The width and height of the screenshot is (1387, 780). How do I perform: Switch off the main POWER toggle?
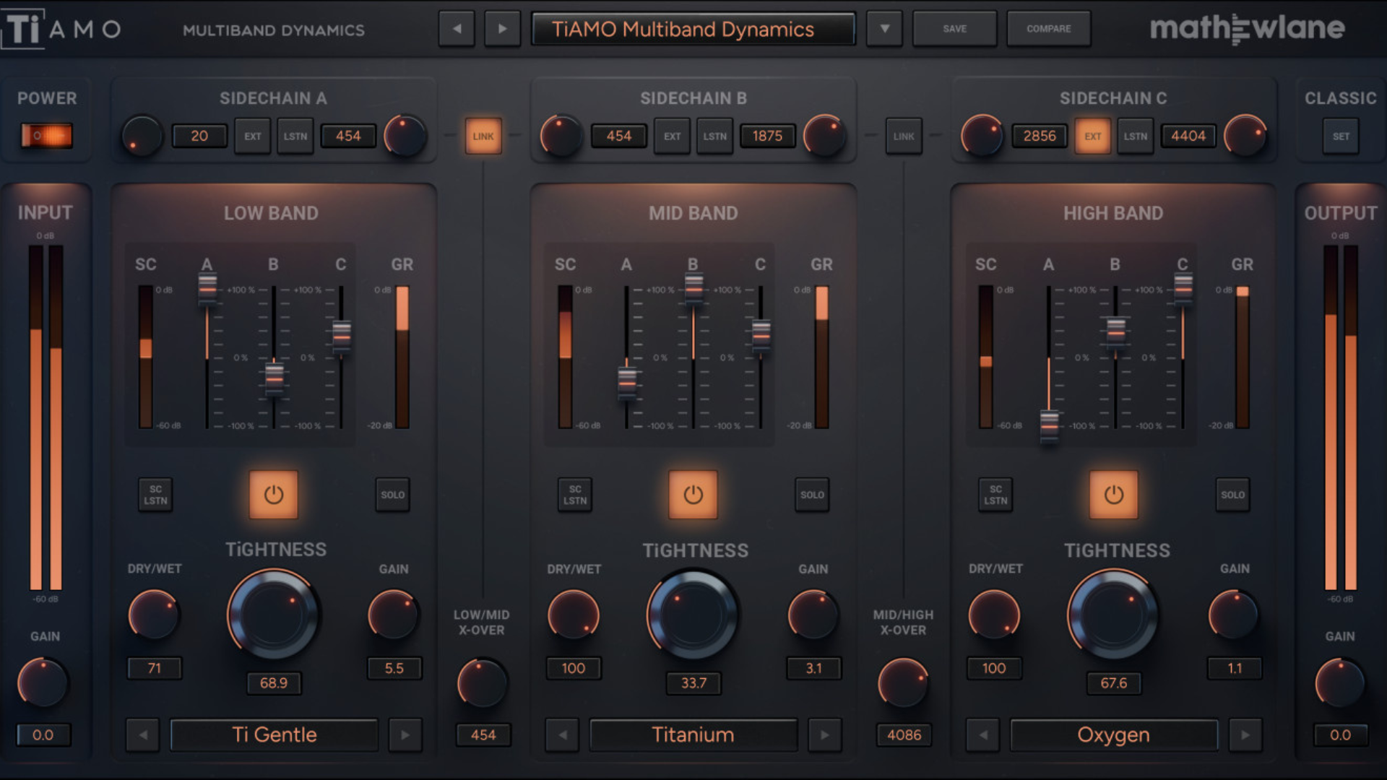pyautogui.click(x=47, y=136)
